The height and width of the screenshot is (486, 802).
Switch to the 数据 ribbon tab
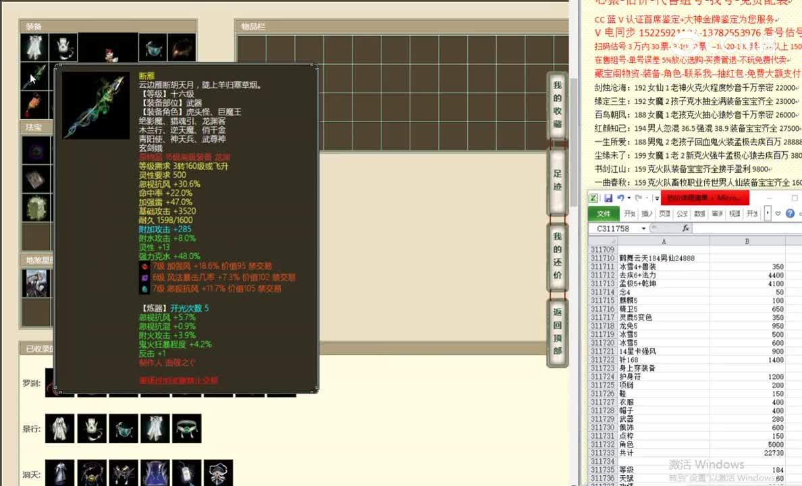pos(699,213)
